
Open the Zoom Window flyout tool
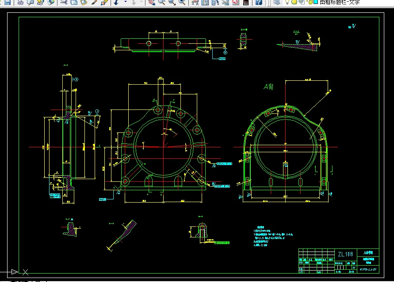pyautogui.click(x=172, y=2)
